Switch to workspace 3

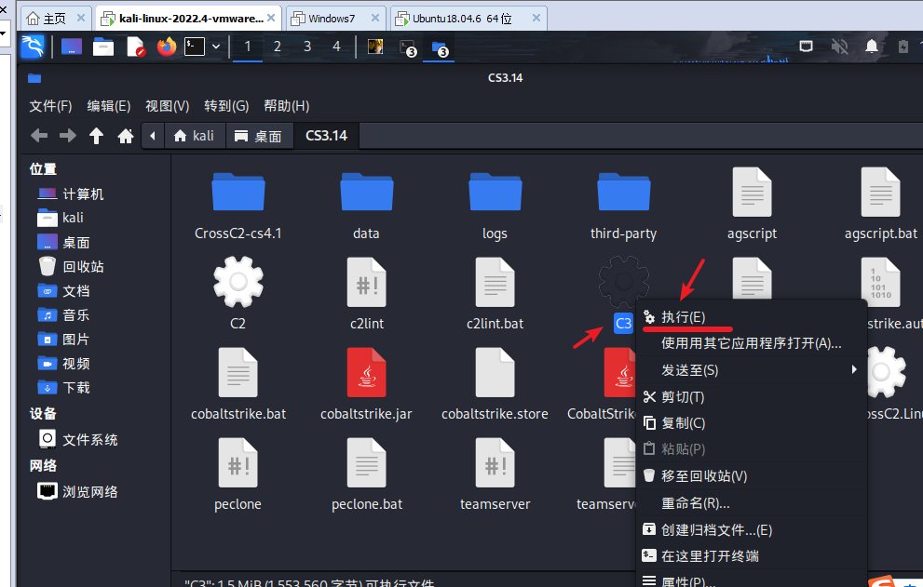(307, 47)
